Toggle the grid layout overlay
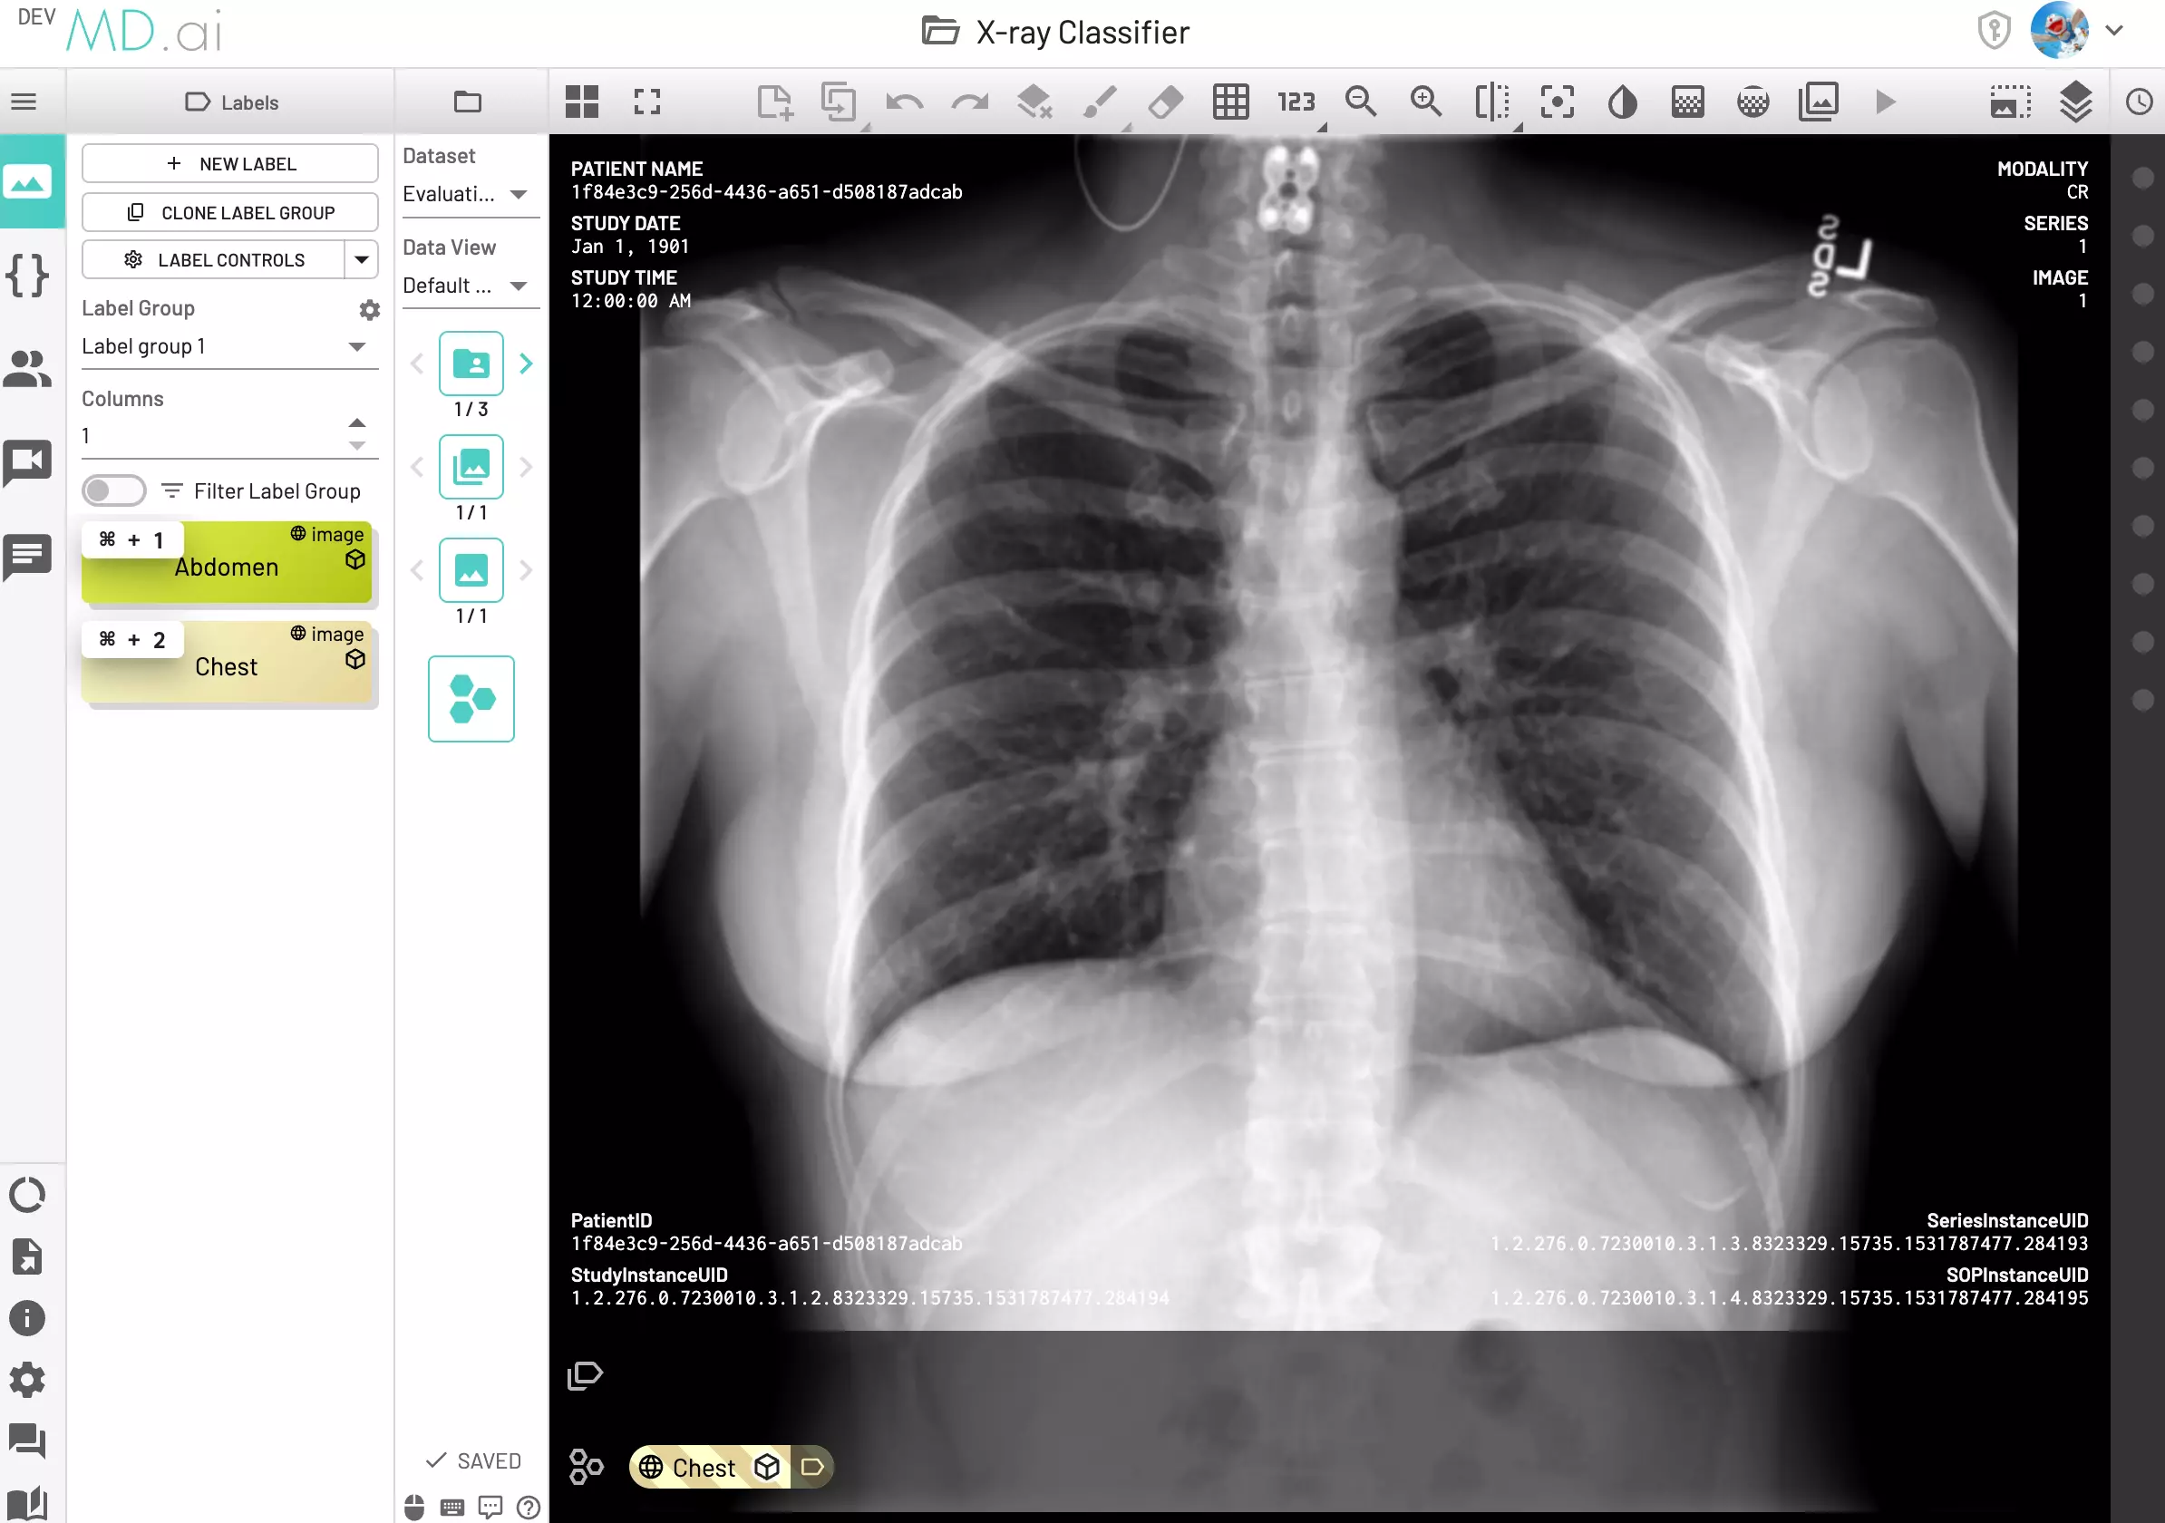This screenshot has height=1523, width=2165. (1230, 102)
